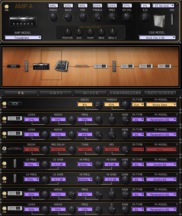182x216 pixels.
Task: Click the noise gate pedal in signal chain
Action: [x=14, y=67]
